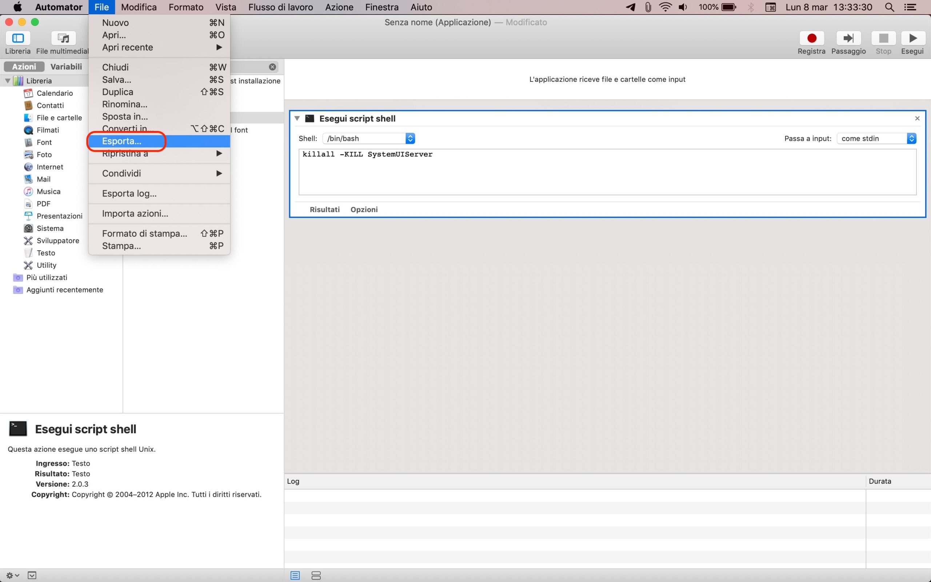Screen dimensions: 931x582
Task: Click the Passaggio step icon
Action: [848, 38]
